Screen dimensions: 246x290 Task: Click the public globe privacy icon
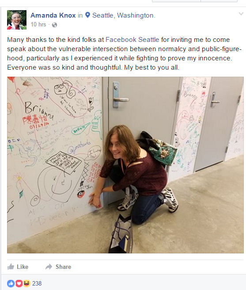point(54,25)
